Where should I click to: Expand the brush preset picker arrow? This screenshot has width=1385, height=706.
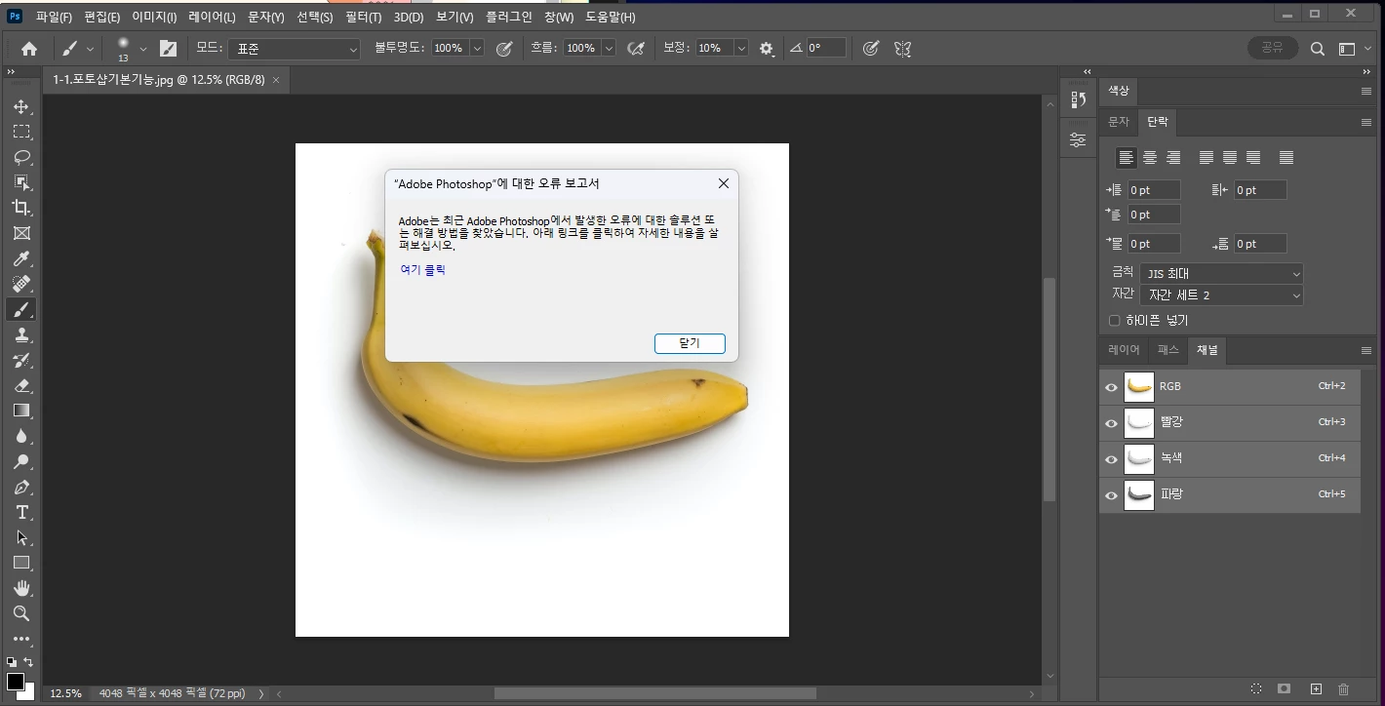[x=143, y=48]
